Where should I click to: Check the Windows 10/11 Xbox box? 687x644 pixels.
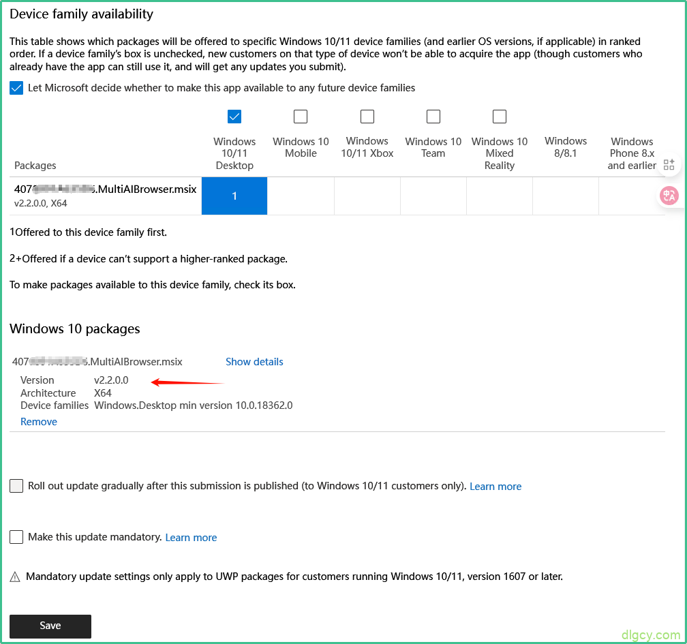(367, 117)
